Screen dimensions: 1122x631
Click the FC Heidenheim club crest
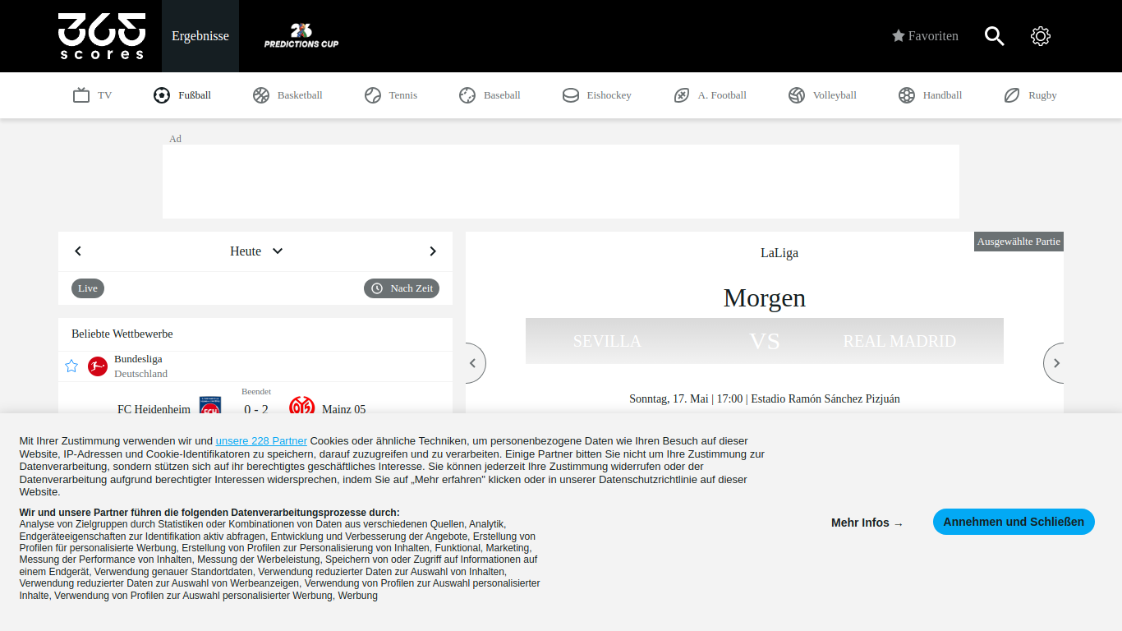[x=210, y=407]
